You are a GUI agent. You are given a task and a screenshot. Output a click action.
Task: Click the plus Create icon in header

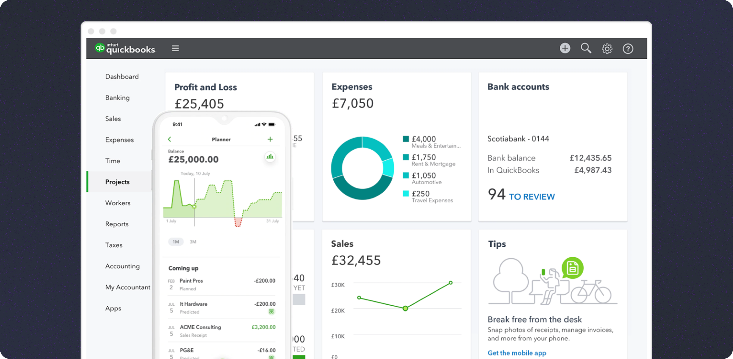click(565, 48)
